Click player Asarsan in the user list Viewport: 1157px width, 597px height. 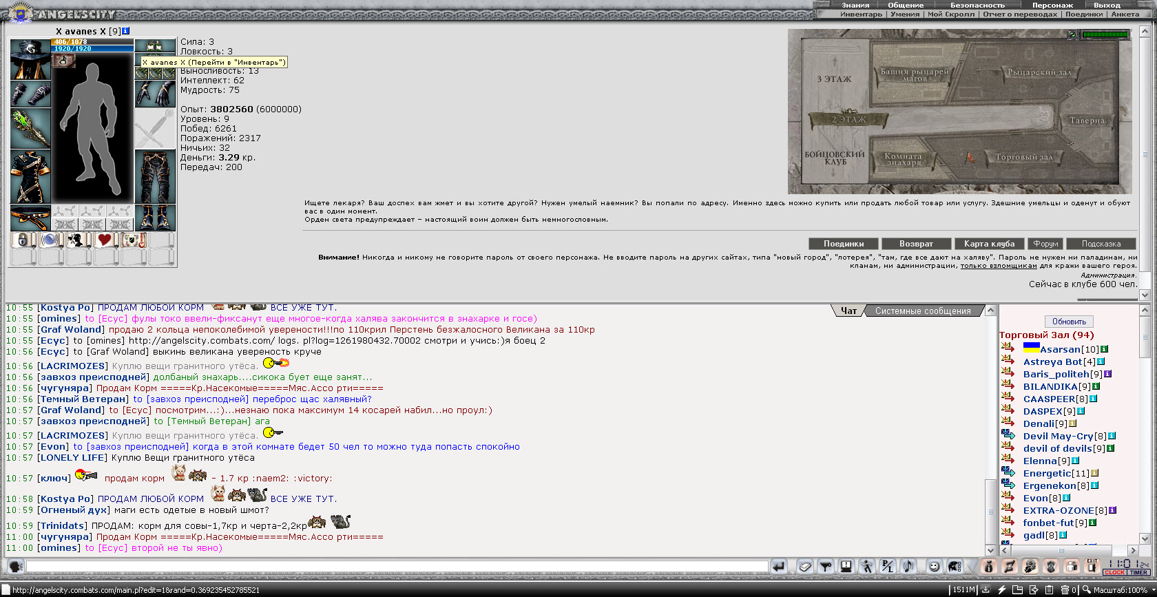click(1060, 349)
